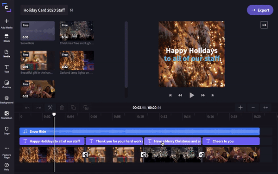Open the Stock library panel
278x174 pixels.
point(6,38)
